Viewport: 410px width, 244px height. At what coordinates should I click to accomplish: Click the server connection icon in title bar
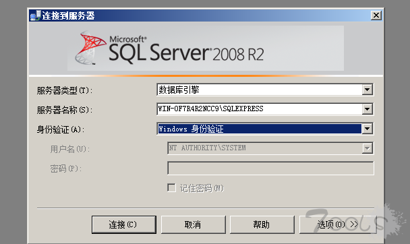[x=36, y=16]
